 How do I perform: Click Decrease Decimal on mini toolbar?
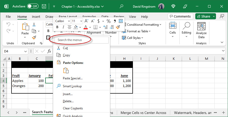(x=112, y=27)
